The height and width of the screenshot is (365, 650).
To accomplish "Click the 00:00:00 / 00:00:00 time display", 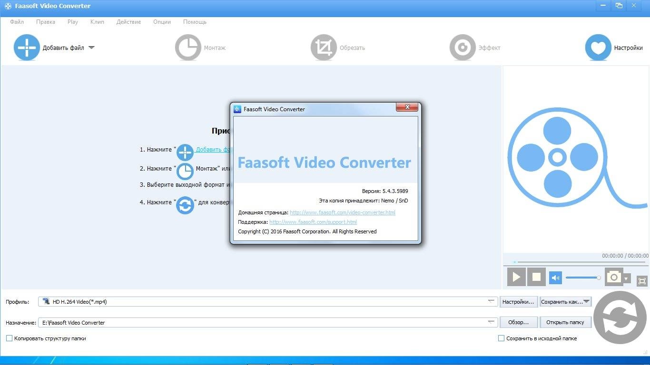I will [625, 256].
